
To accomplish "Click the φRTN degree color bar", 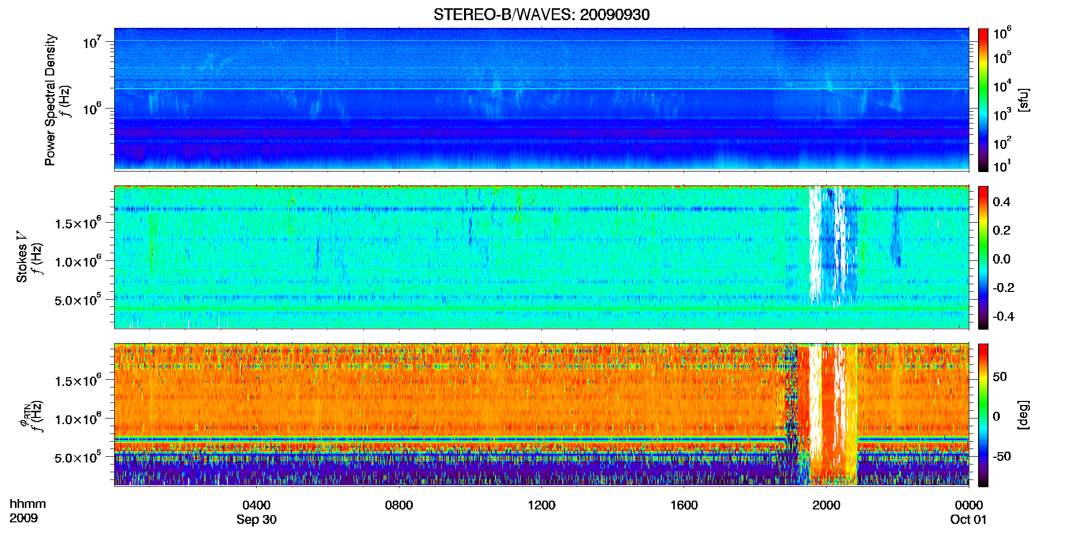I will tap(983, 415).
